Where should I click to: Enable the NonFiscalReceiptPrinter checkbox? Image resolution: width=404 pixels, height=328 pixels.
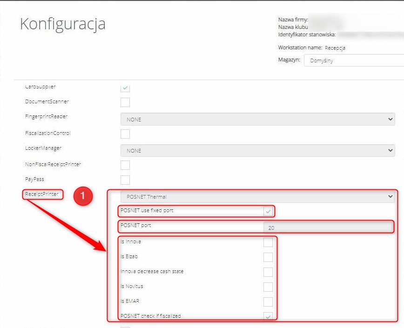tap(125, 165)
